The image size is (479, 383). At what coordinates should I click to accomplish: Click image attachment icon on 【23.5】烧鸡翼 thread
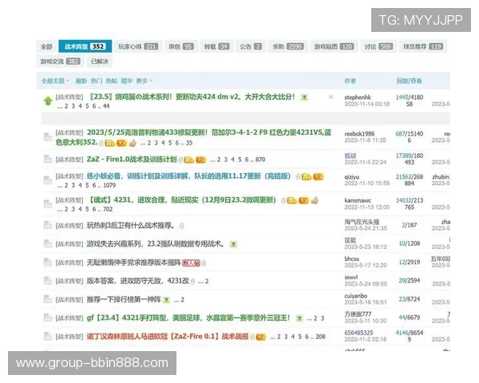click(304, 97)
